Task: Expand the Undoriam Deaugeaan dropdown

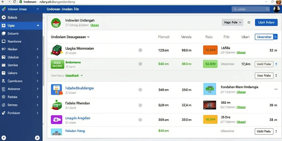Action: click(x=70, y=37)
